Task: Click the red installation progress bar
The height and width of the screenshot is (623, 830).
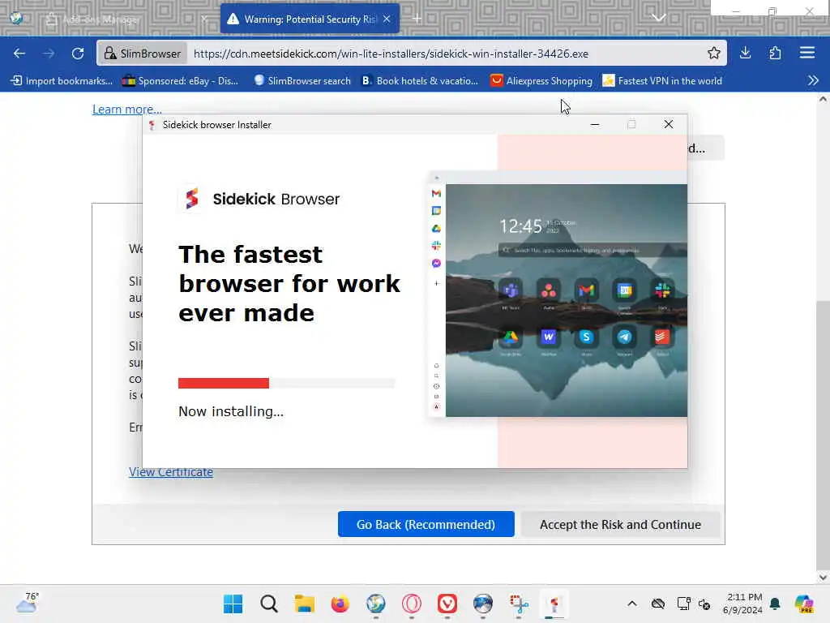Action: [x=224, y=383]
